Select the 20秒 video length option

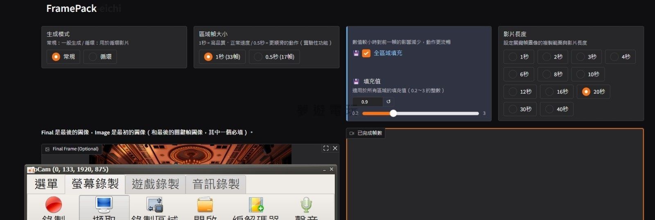(594, 92)
